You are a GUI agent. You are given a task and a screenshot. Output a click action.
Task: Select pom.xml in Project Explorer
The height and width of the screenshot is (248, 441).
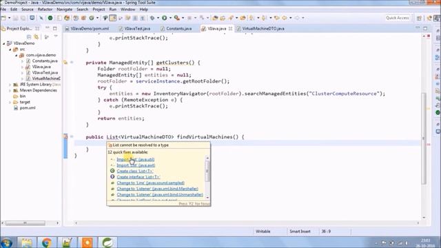tap(28, 108)
